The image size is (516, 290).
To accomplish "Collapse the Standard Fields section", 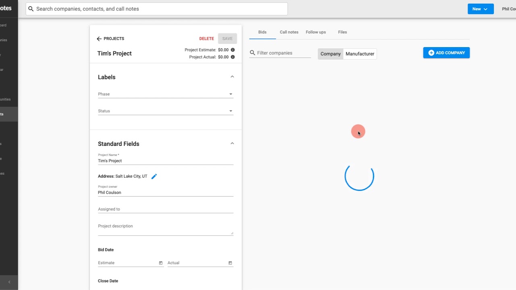I will pyautogui.click(x=232, y=144).
